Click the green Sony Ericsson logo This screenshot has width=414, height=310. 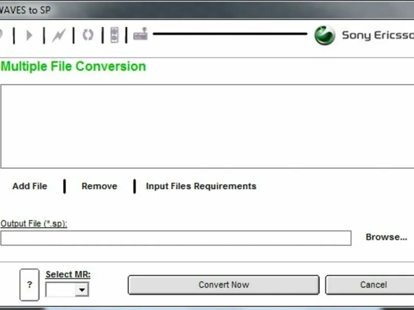click(325, 35)
